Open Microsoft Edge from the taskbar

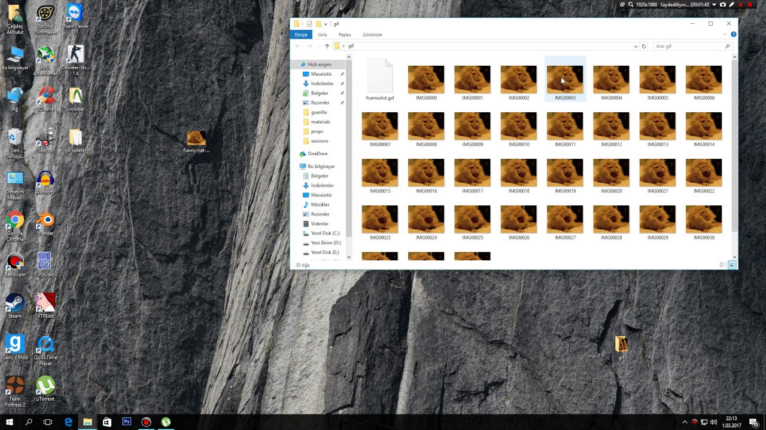(68, 422)
